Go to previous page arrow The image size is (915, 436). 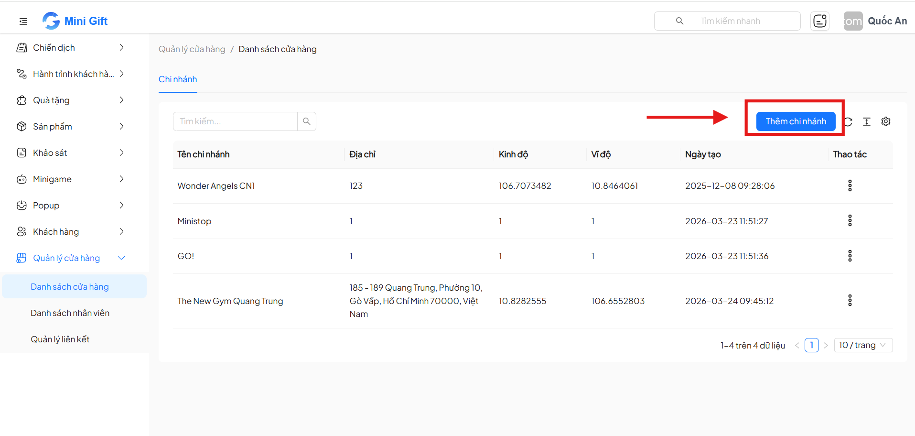point(797,345)
